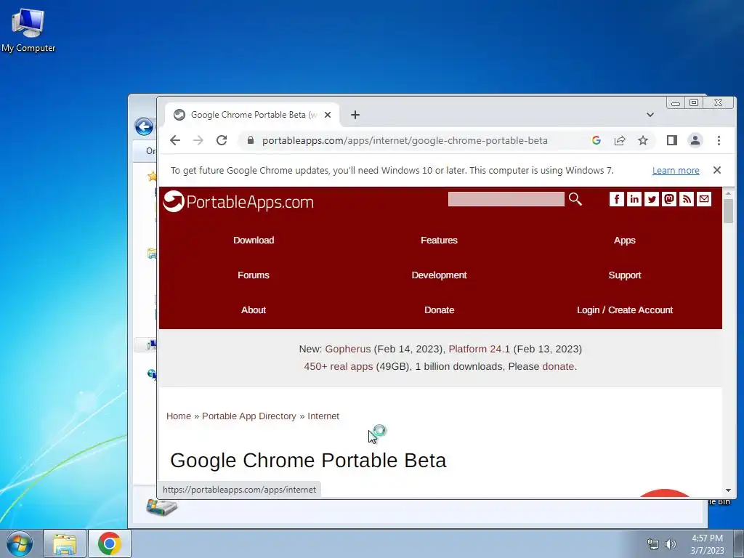Click the volume speaker tray icon
The height and width of the screenshot is (558, 744).
coord(670,544)
